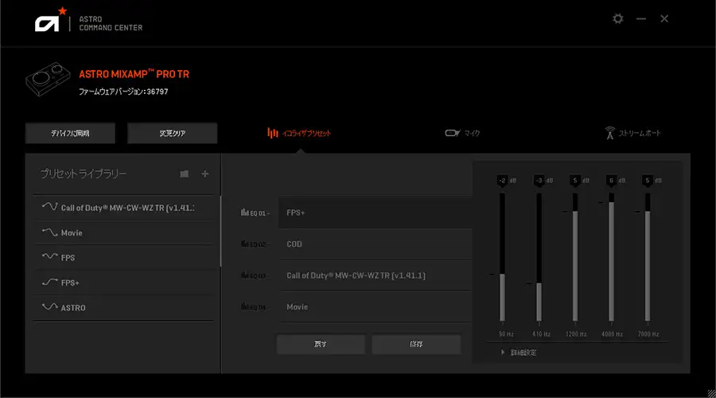Click the EQ 04 slot icon
The image size is (716, 398).
245,306
